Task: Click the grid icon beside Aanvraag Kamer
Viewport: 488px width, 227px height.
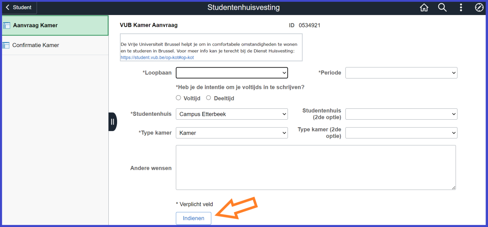Action: tap(6, 25)
